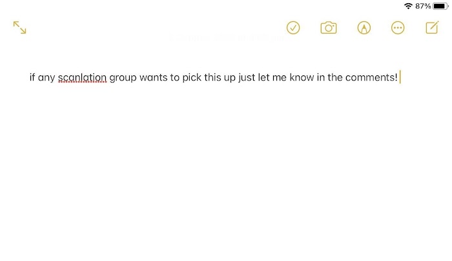Tap the word "know" in the note

coord(302,78)
